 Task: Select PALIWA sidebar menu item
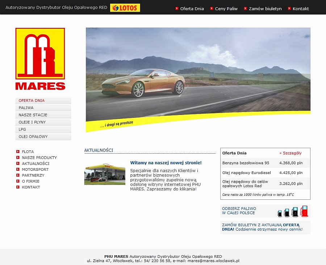(43, 108)
